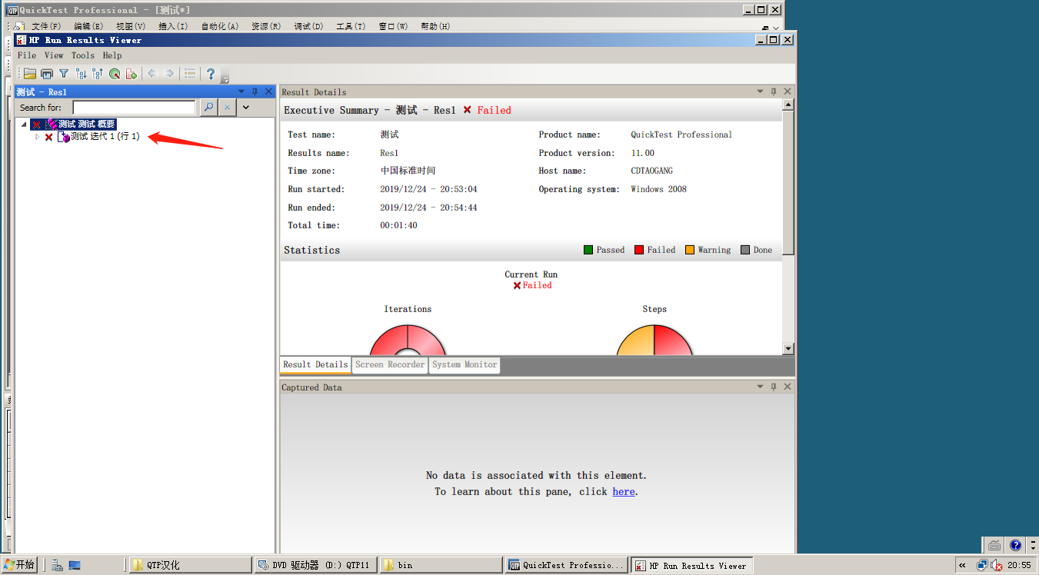The height and width of the screenshot is (575, 1039).
Task: Click the green Passed legend swatch
Action: click(588, 250)
